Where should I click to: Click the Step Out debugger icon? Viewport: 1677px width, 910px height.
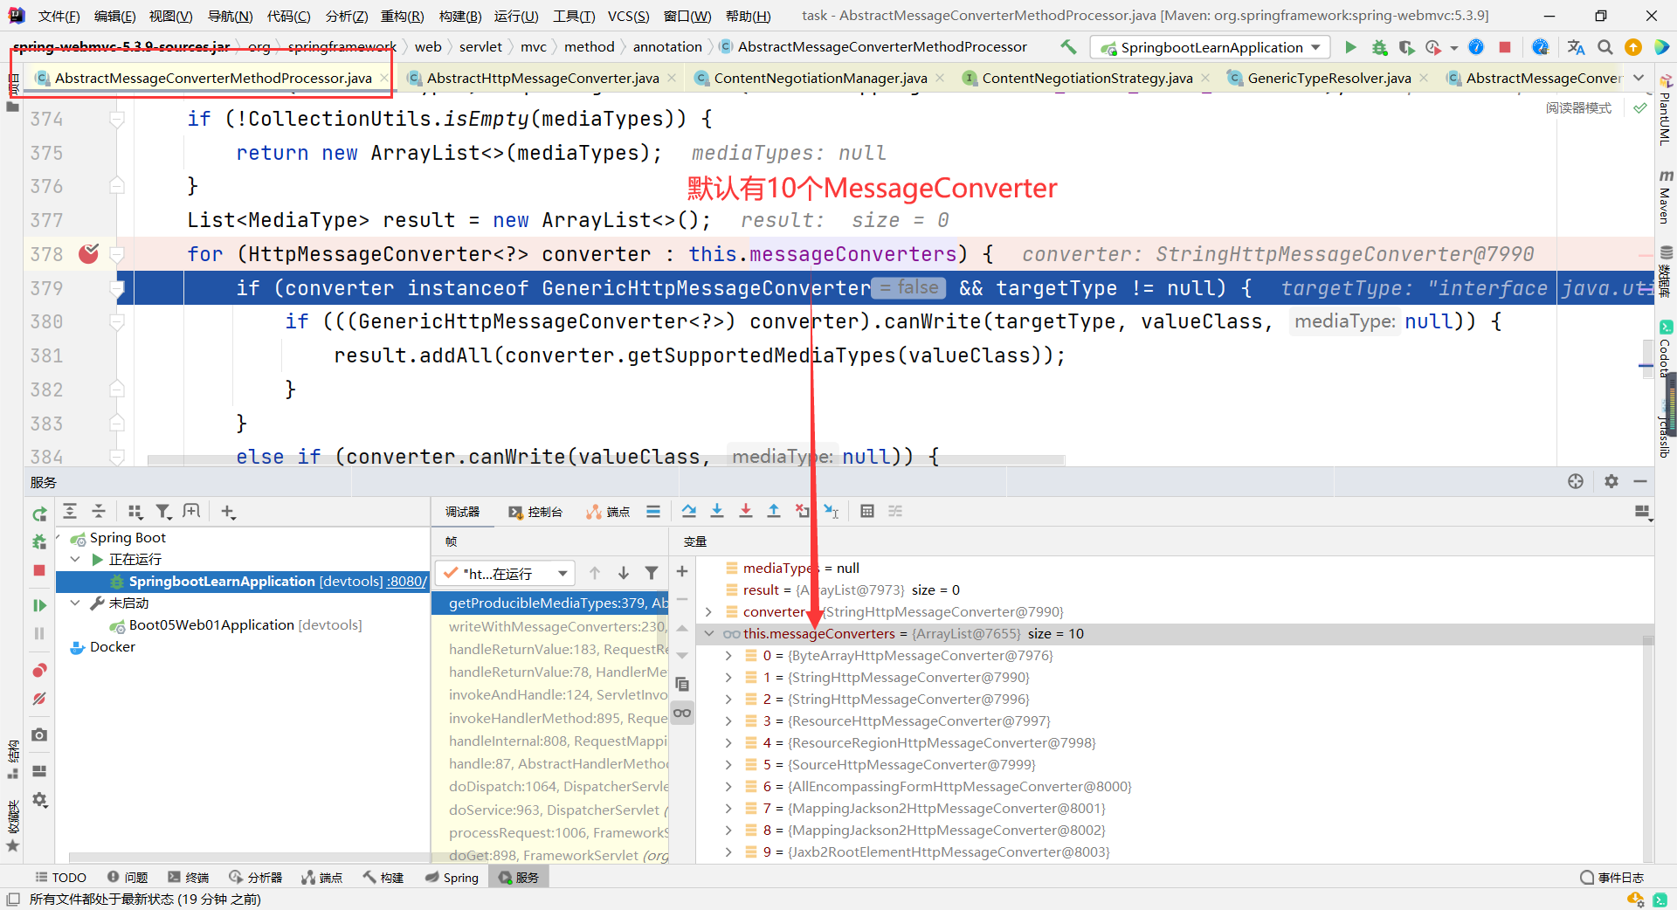(774, 512)
